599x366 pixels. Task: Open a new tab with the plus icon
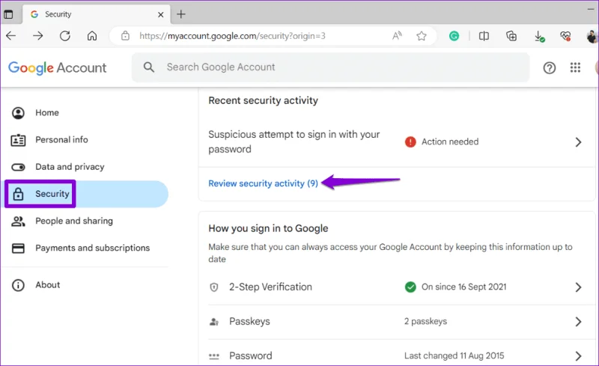pyautogui.click(x=181, y=14)
